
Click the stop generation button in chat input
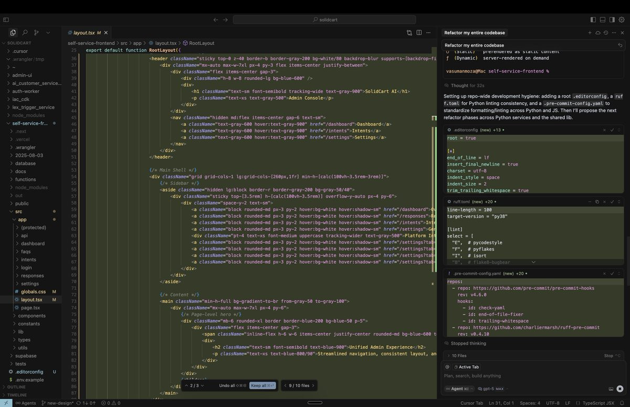620,389
